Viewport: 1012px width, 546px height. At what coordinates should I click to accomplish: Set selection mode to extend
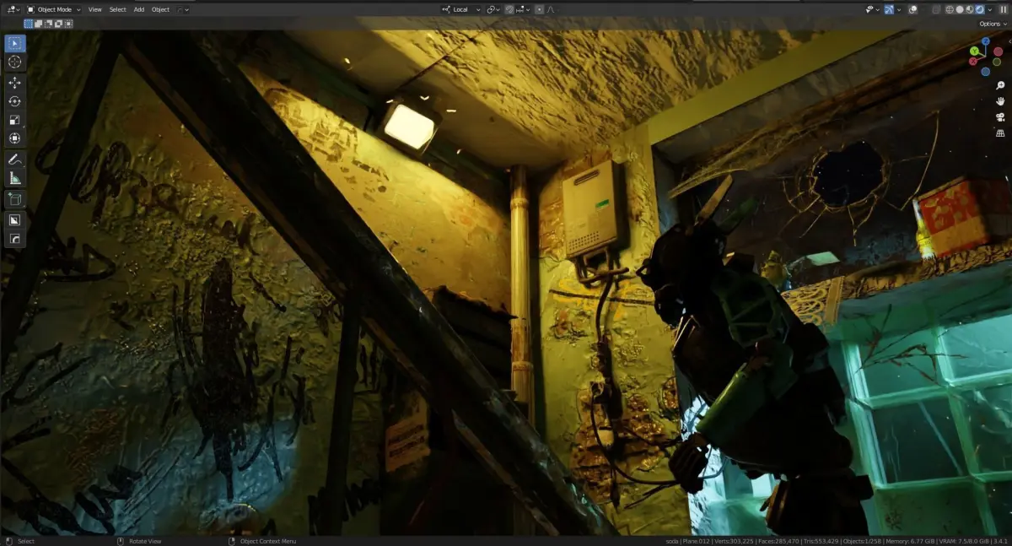pyautogui.click(x=38, y=24)
